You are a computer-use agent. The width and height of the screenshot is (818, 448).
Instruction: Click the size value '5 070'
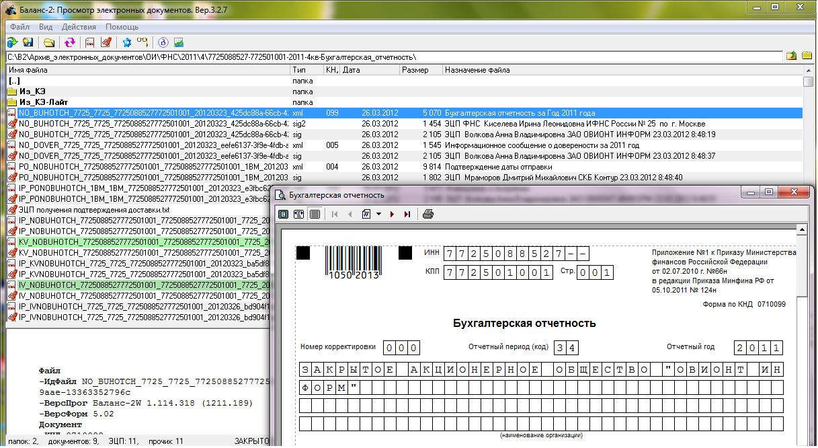coord(432,113)
